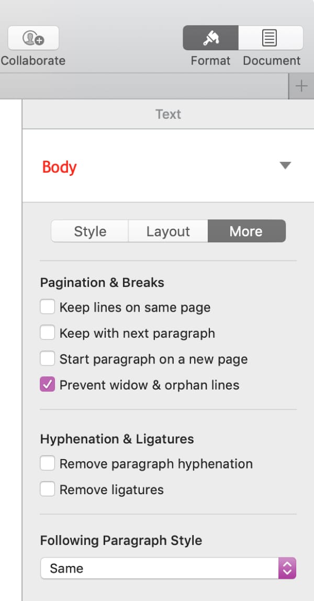The image size is (314, 601).
Task: Click the Text sidebar header
Action: pos(168,114)
